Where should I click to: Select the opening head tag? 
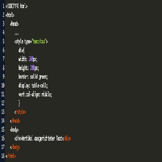point(14,24)
